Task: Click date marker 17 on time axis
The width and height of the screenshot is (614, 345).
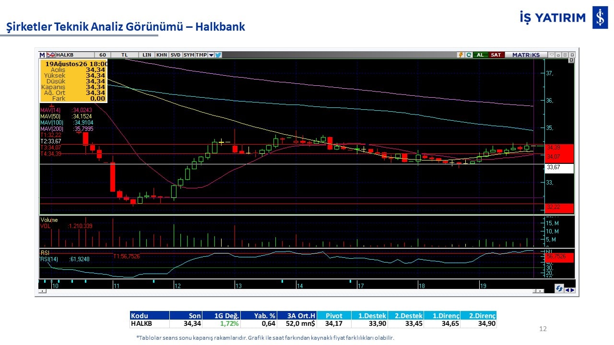Action: tap(360, 286)
